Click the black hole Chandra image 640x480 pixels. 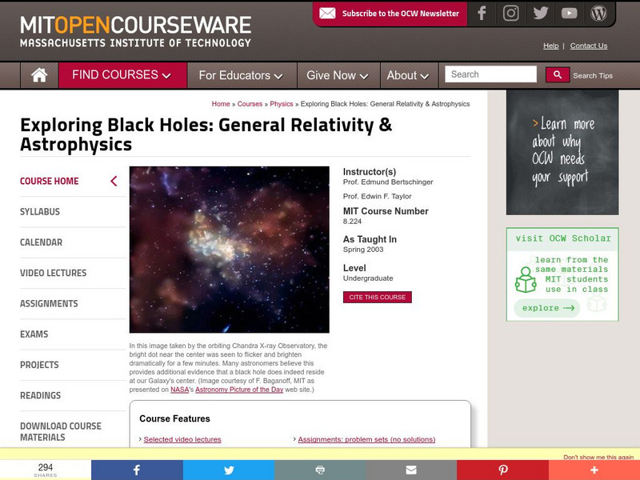[x=230, y=250]
